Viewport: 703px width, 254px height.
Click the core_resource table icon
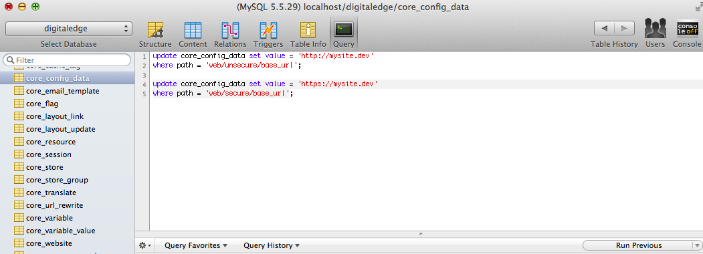(19, 142)
